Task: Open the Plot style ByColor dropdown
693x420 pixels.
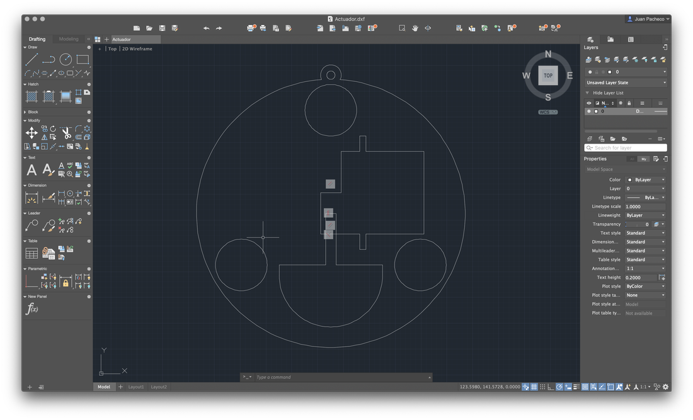Action: 645,286
